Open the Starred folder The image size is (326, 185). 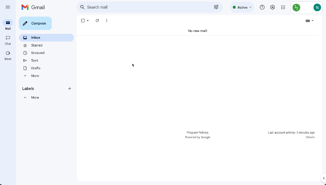click(x=37, y=45)
